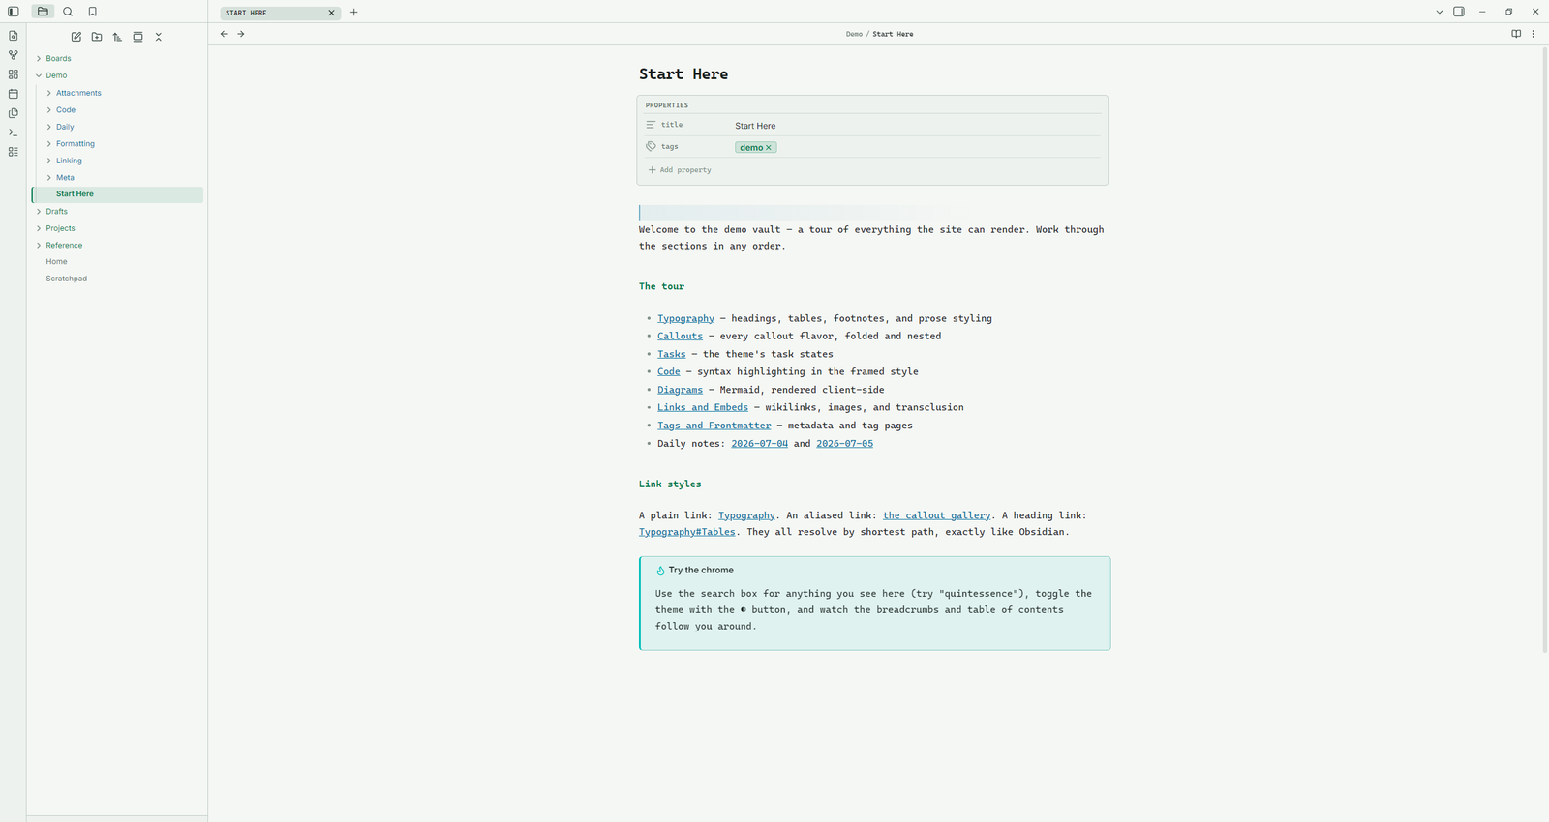Open the Diagrams link
The width and height of the screenshot is (1549, 822).
680,390
